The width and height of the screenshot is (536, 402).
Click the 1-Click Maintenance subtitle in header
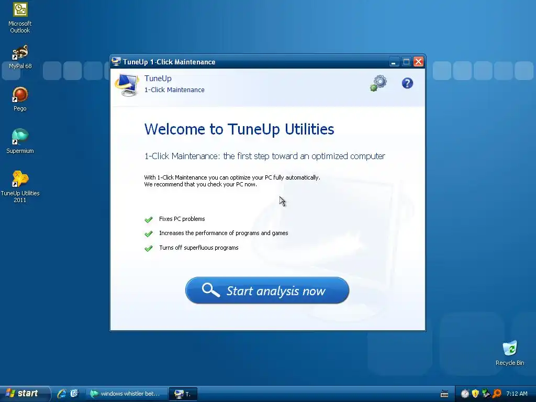coord(174,90)
